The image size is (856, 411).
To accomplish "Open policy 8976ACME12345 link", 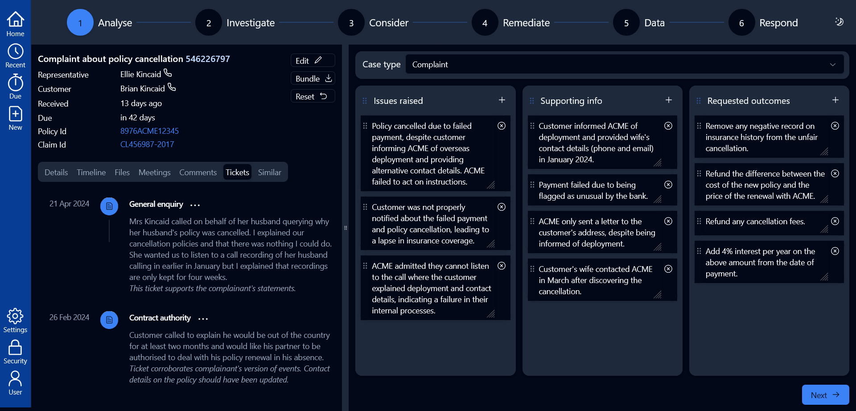I will pyautogui.click(x=149, y=131).
